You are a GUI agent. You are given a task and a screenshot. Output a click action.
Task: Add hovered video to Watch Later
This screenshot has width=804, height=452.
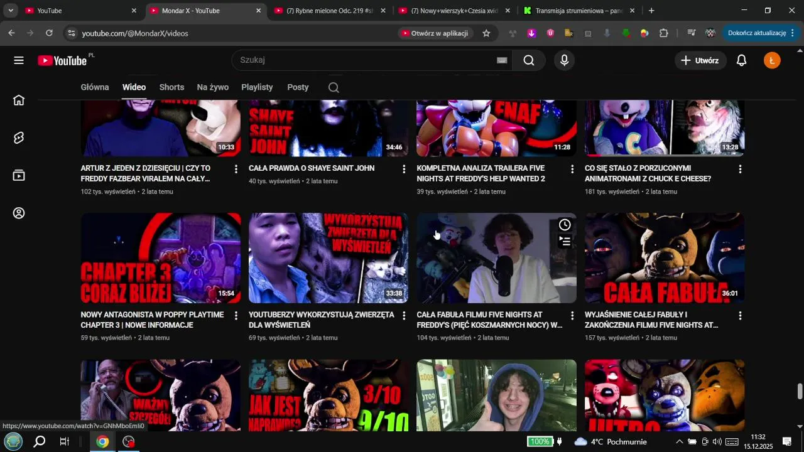coord(565,225)
